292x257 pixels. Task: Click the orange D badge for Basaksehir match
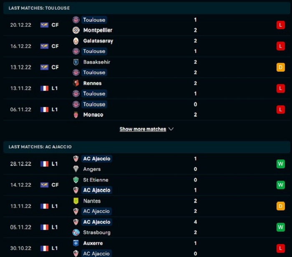click(281, 67)
